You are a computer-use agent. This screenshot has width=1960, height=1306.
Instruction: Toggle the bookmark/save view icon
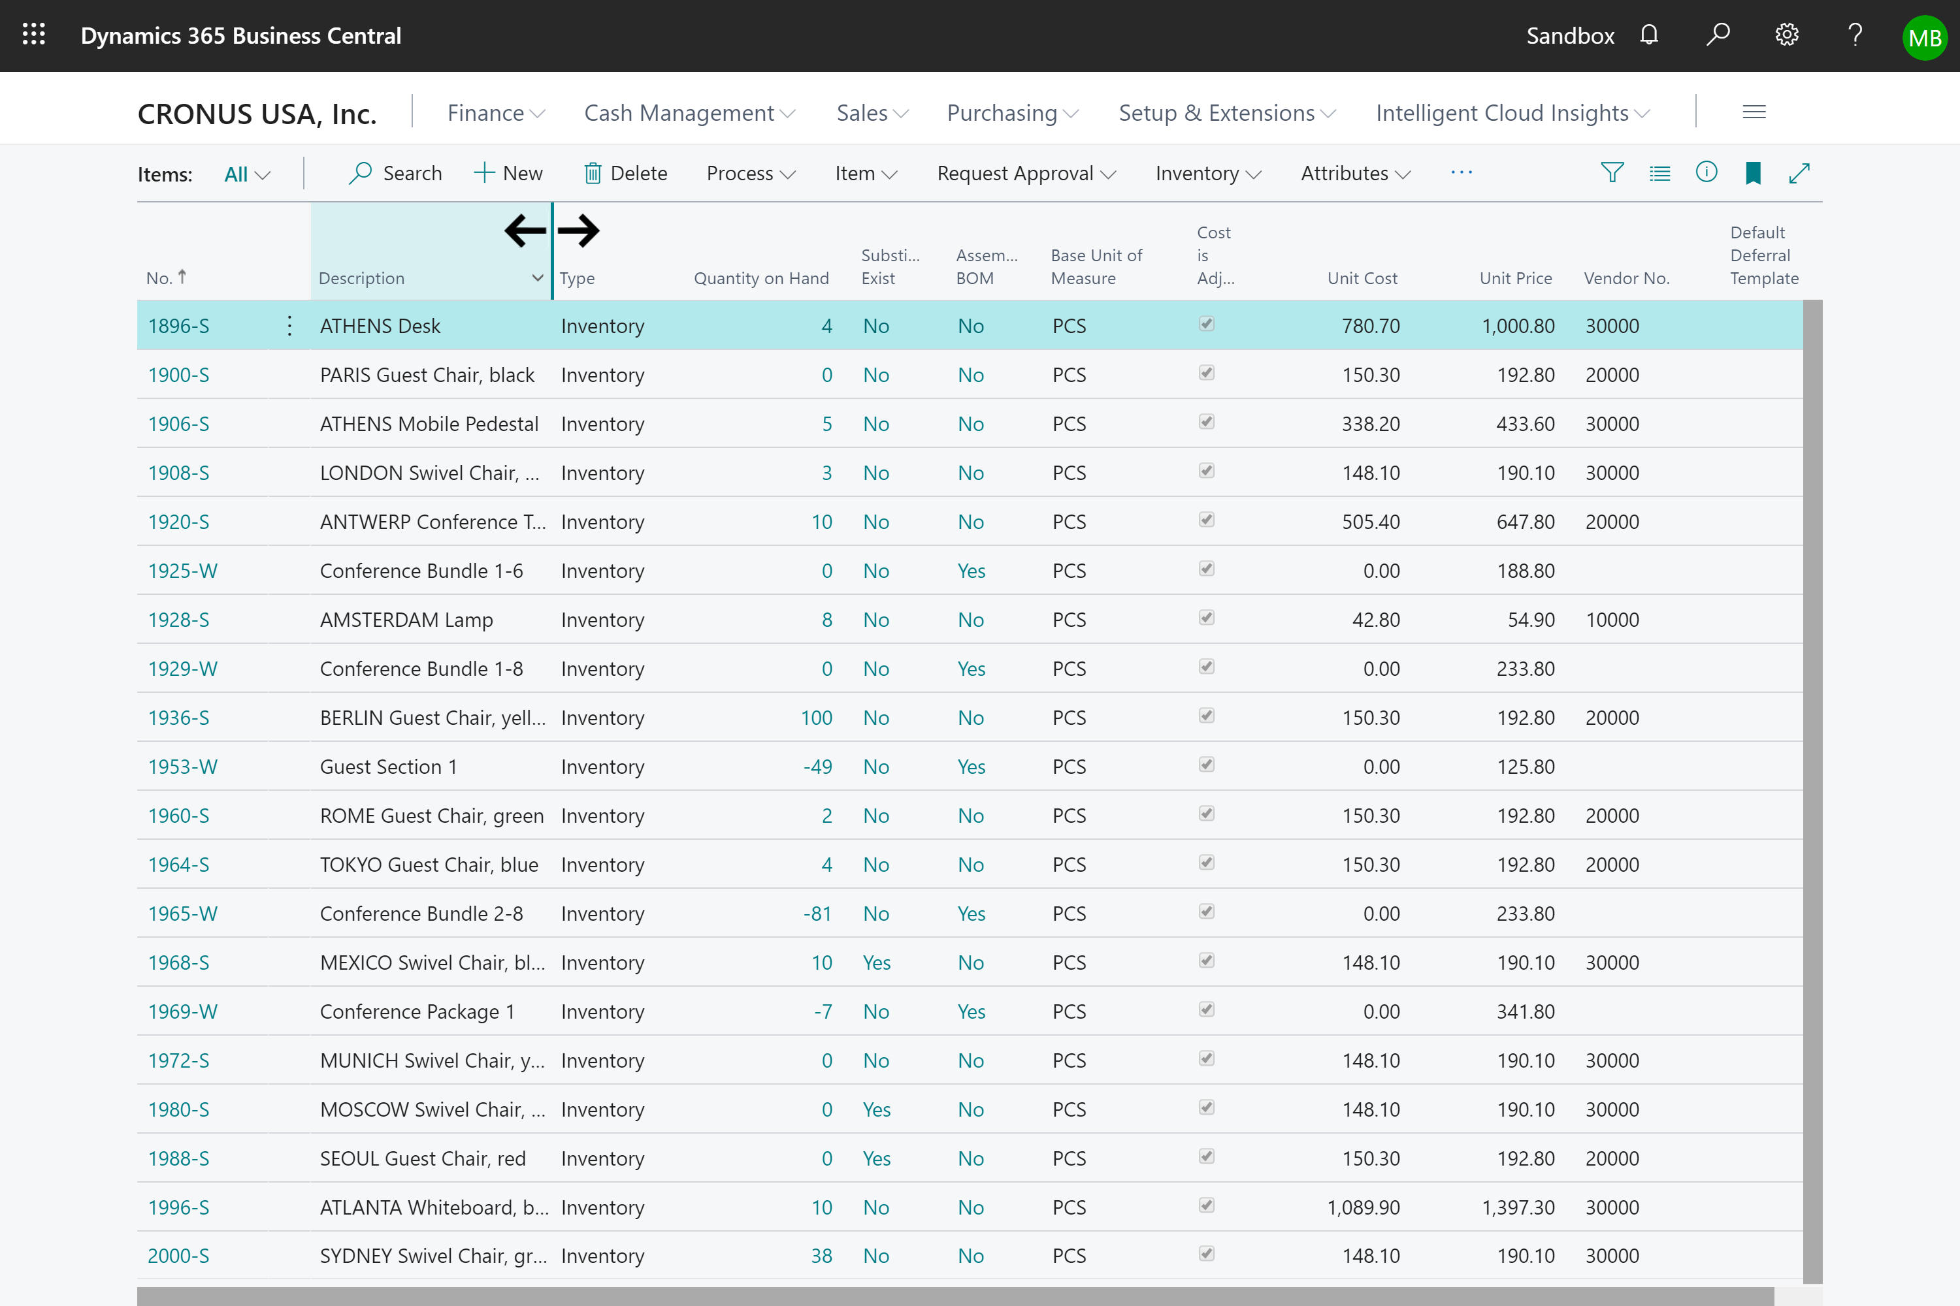(1752, 172)
